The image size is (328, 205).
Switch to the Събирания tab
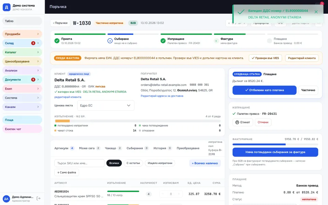(x=137, y=148)
